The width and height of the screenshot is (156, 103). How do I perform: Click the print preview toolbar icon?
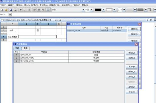pos(15,10)
